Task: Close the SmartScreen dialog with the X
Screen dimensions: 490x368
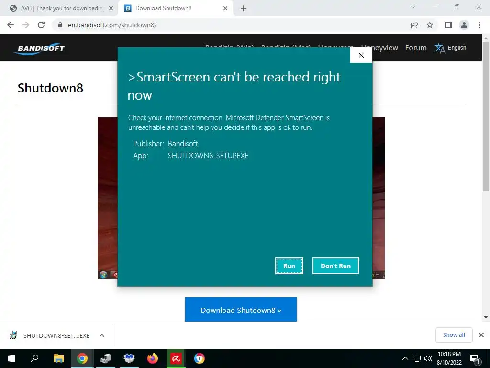Action: (x=361, y=55)
